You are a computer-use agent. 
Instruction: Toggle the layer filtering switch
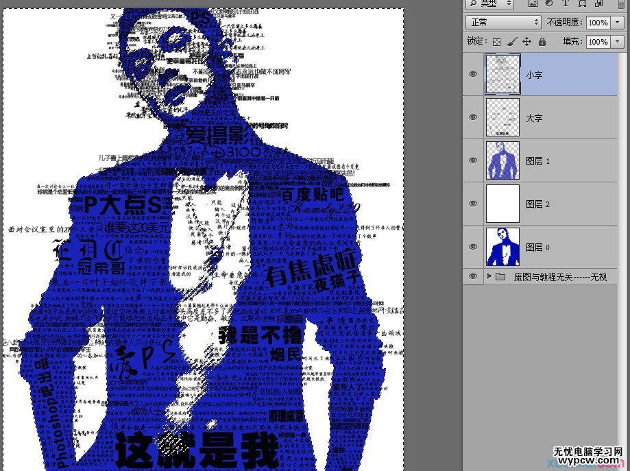(621, 3)
